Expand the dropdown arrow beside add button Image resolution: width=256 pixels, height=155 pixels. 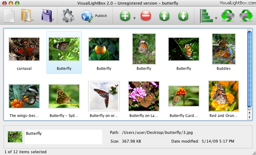click(x=134, y=18)
